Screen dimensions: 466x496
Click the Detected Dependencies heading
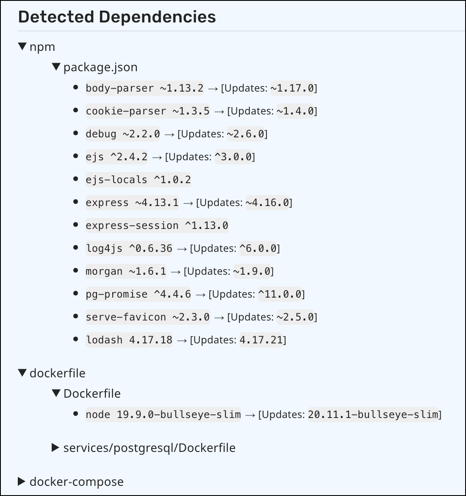[x=117, y=17]
